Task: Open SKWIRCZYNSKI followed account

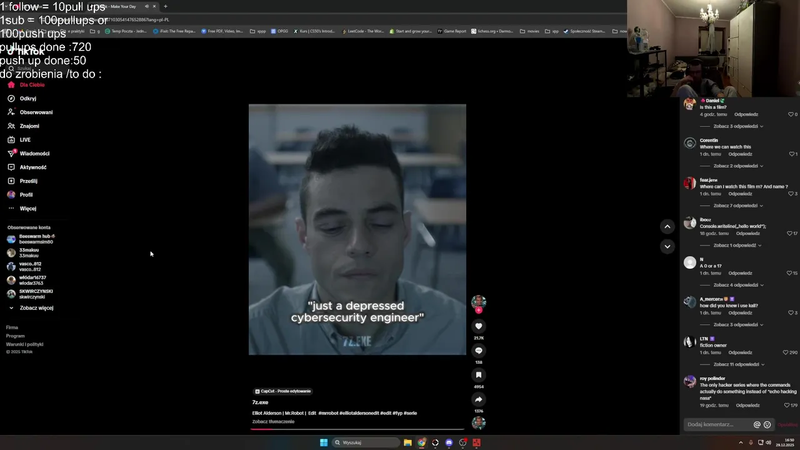Action: pos(30,294)
